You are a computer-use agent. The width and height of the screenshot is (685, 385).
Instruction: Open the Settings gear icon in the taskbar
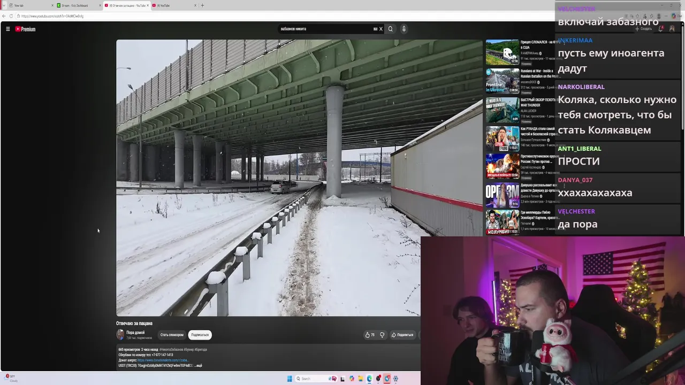click(395, 379)
